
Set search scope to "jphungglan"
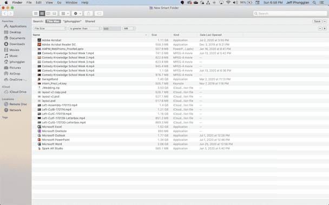pyautogui.click(x=72, y=22)
